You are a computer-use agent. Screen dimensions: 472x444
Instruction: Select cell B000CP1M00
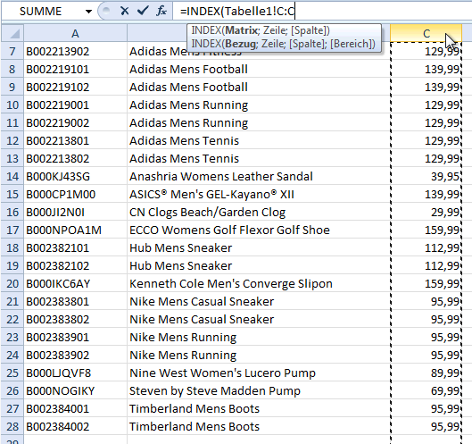tap(75, 194)
